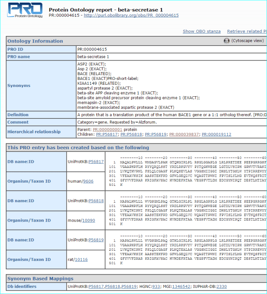Image resolution: width=267 pixels, height=294 pixels.
Task: Open child term PR:P56819 in Hierarchical relationship
Action: (x=156, y=134)
